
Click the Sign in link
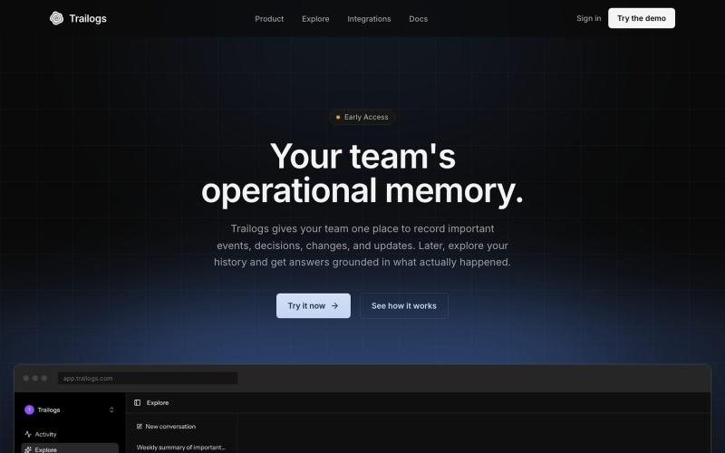click(588, 18)
